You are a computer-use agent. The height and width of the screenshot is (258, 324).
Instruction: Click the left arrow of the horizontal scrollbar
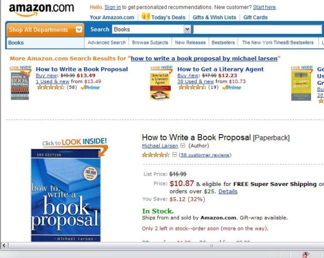pyautogui.click(x=4, y=246)
